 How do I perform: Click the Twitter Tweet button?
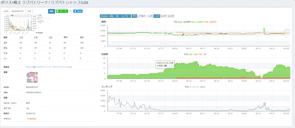78,11
